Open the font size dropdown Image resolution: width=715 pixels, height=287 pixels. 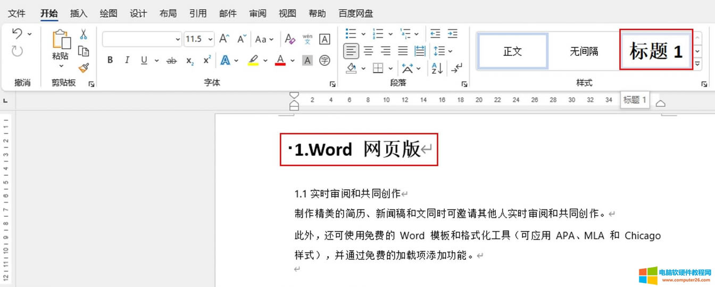pos(211,39)
